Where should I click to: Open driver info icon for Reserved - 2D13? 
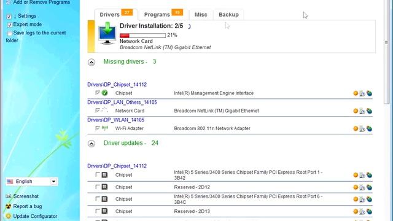(x=362, y=211)
